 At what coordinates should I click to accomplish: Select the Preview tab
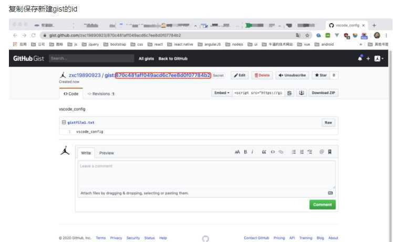coord(107,153)
